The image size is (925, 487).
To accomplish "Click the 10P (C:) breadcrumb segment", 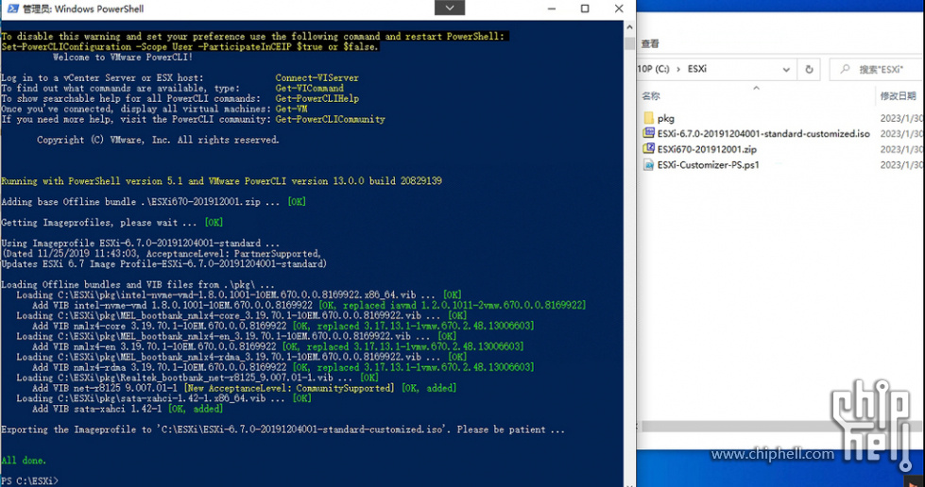I will point(653,69).
